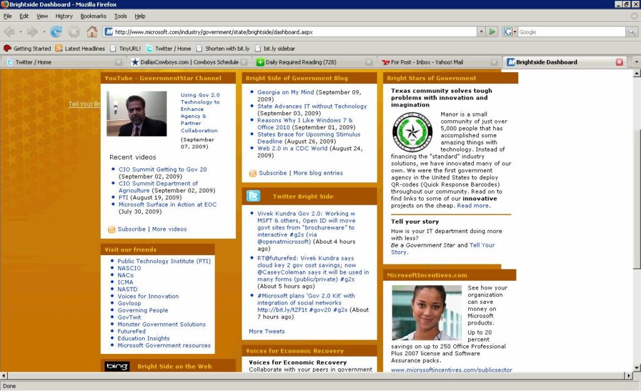Open the Tools menu

pyautogui.click(x=120, y=16)
